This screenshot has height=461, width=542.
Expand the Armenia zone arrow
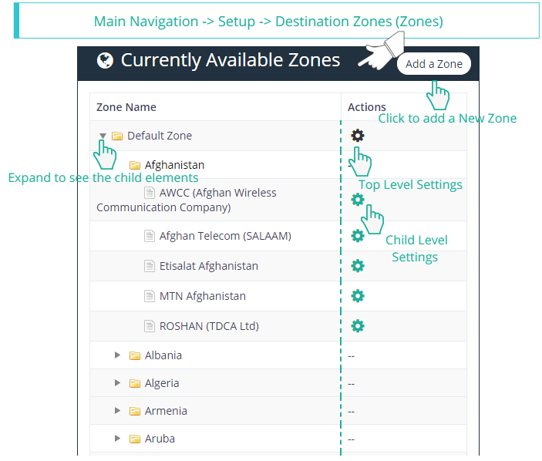tap(118, 411)
